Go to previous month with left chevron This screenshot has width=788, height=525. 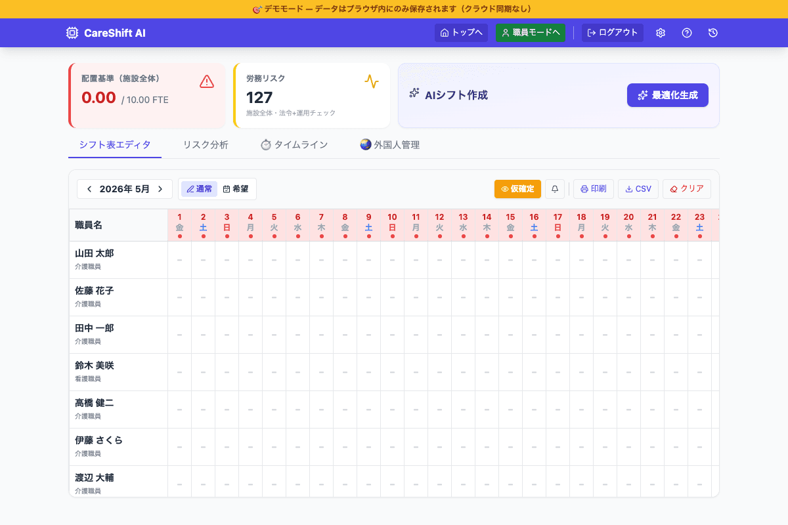[x=89, y=189]
